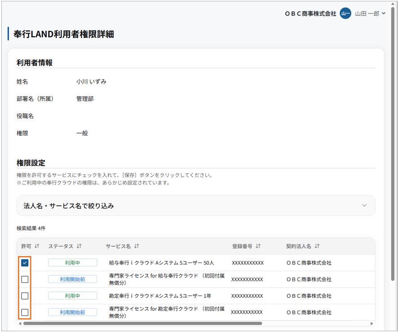Uncheck permission for 給与奉行iクラウド Aシステム
Image resolution: width=399 pixels, height=333 pixels.
click(25, 263)
